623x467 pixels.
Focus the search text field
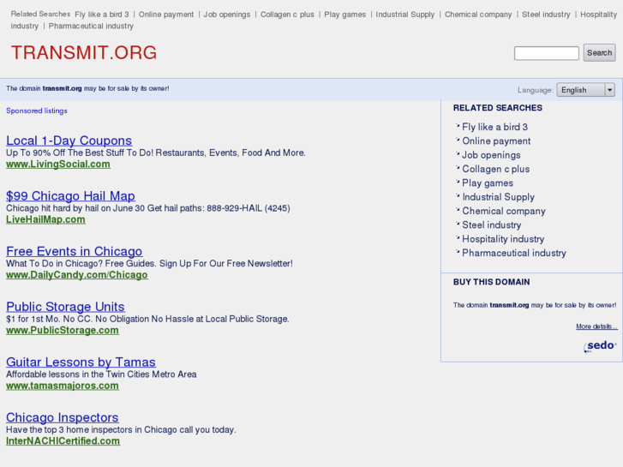tap(547, 53)
